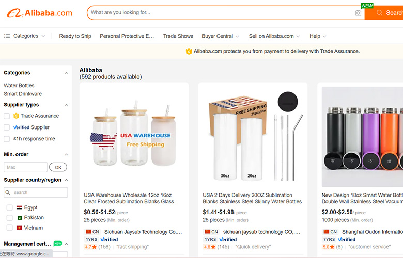Click the Vietnam flag icon
Screen dimensions: 403x258
[19, 228]
